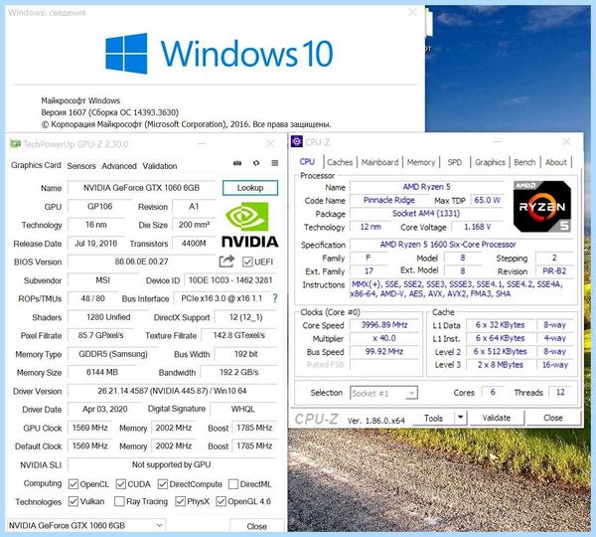Toggle the PhysX checkbox
The width and height of the screenshot is (596, 537).
[180, 501]
